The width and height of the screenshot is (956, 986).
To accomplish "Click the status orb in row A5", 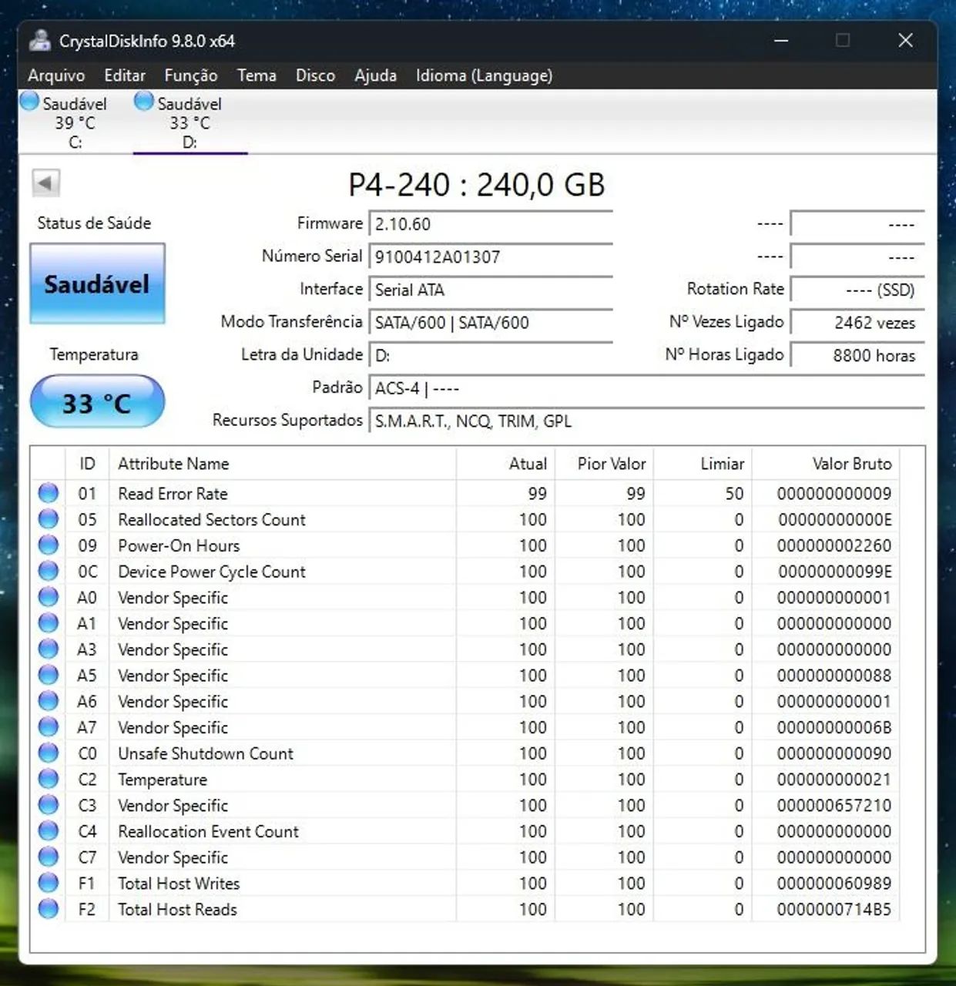I will [x=49, y=676].
